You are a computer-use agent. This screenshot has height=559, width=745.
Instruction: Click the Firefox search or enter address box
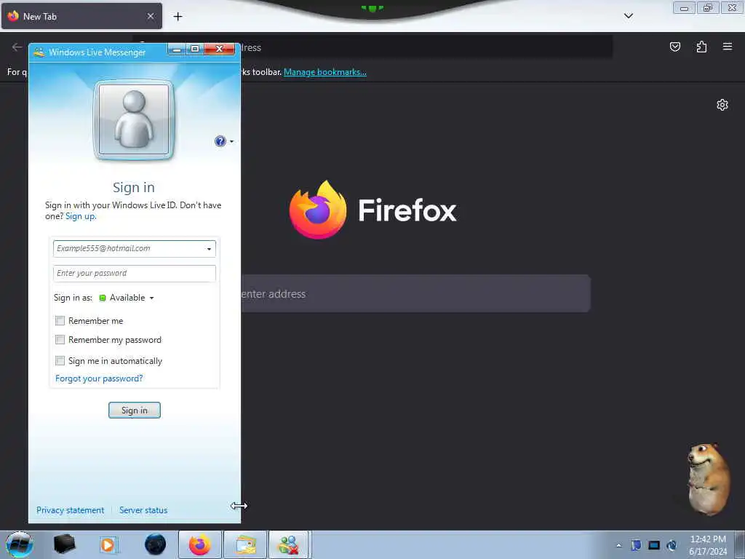click(x=415, y=294)
